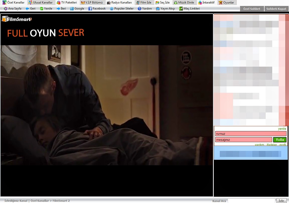289x203 pixels.
Task: Click the Ulusal Kanallar tab icon
Action: [30, 3]
